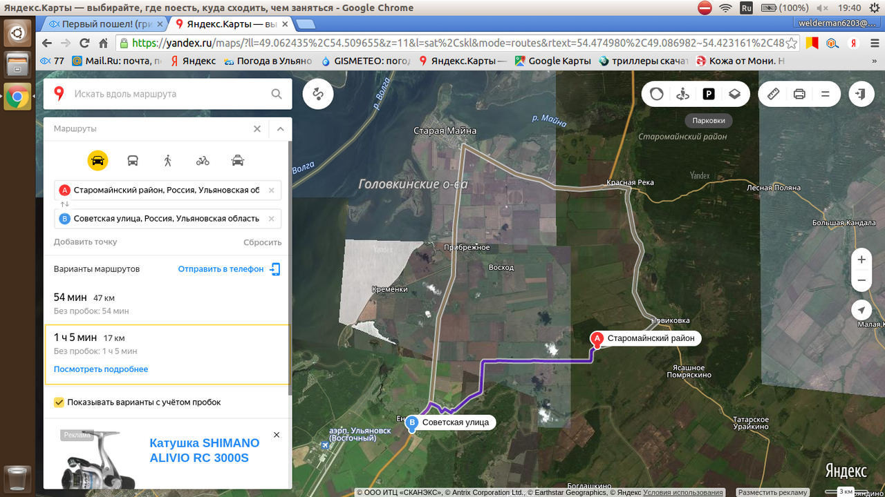Open the map menu with two lines
885x497 pixels.
[826, 94]
